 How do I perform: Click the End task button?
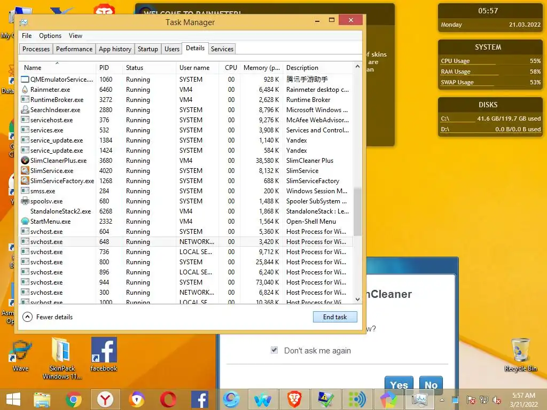(335, 317)
